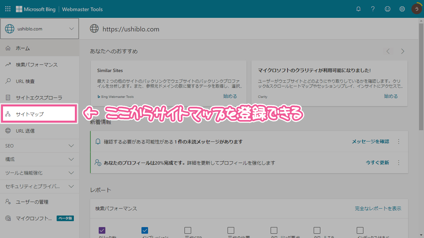Open notifications bell icon

[358, 9]
